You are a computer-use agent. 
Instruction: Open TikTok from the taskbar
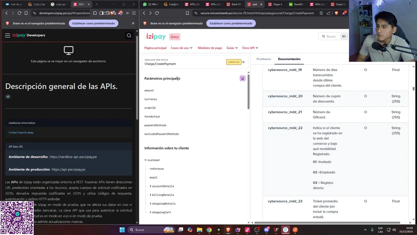247,230
